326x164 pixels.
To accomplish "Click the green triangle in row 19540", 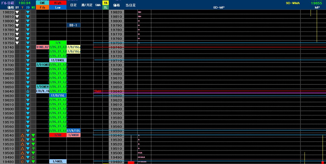I will 33,135.
